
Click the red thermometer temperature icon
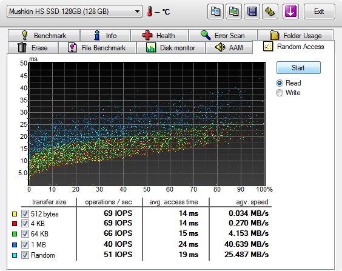coord(150,12)
